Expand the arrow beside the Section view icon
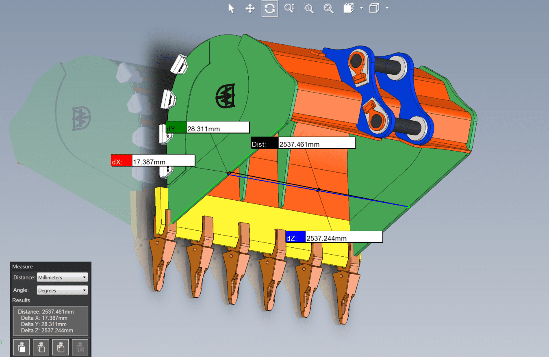Image resolution: width=549 pixels, height=357 pixels. click(x=361, y=9)
